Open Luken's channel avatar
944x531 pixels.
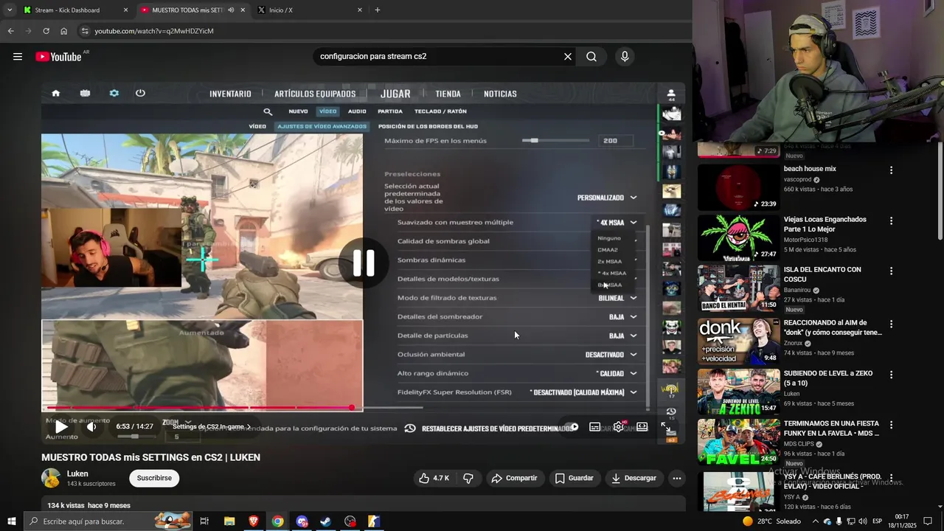click(51, 478)
